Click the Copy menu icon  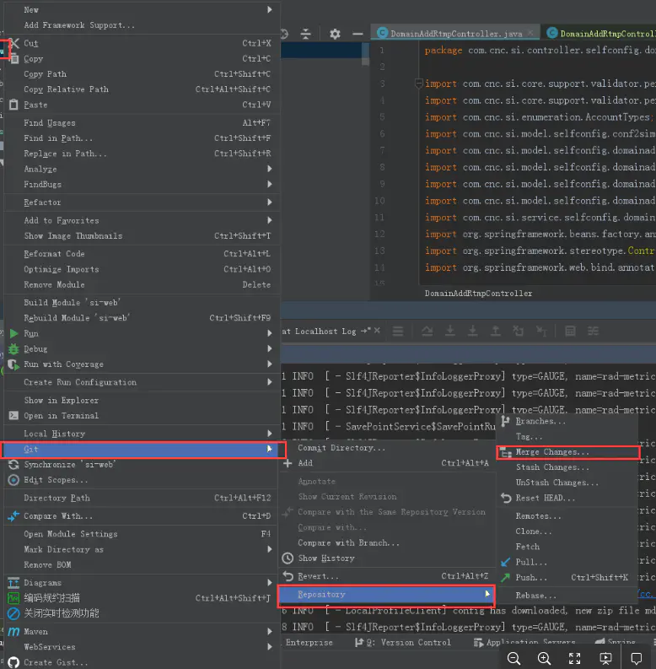tap(14, 59)
